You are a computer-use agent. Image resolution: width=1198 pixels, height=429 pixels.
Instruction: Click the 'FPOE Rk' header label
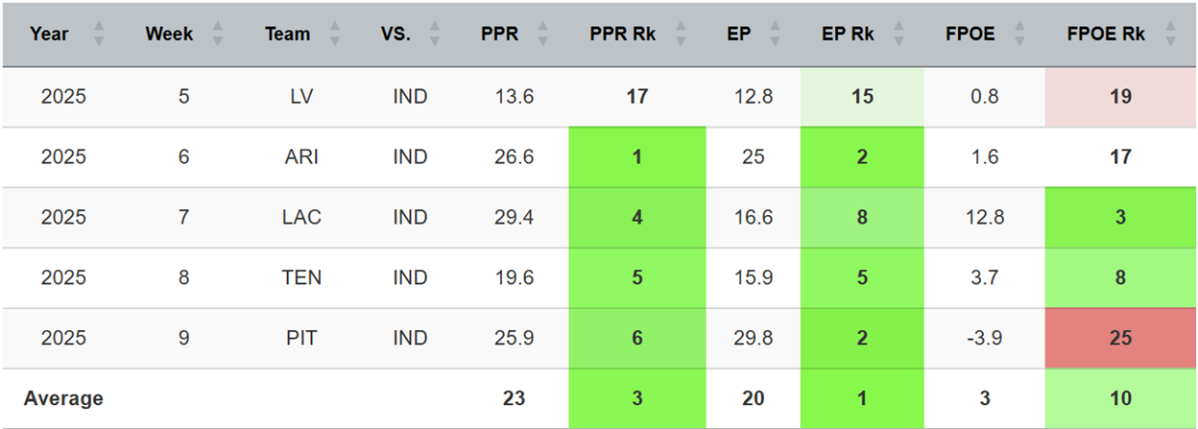[1106, 35]
